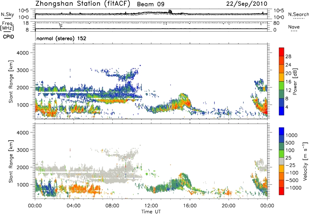Click the '08:00' time tick label
This screenshot has width=309, height=214.
click(x=112, y=206)
